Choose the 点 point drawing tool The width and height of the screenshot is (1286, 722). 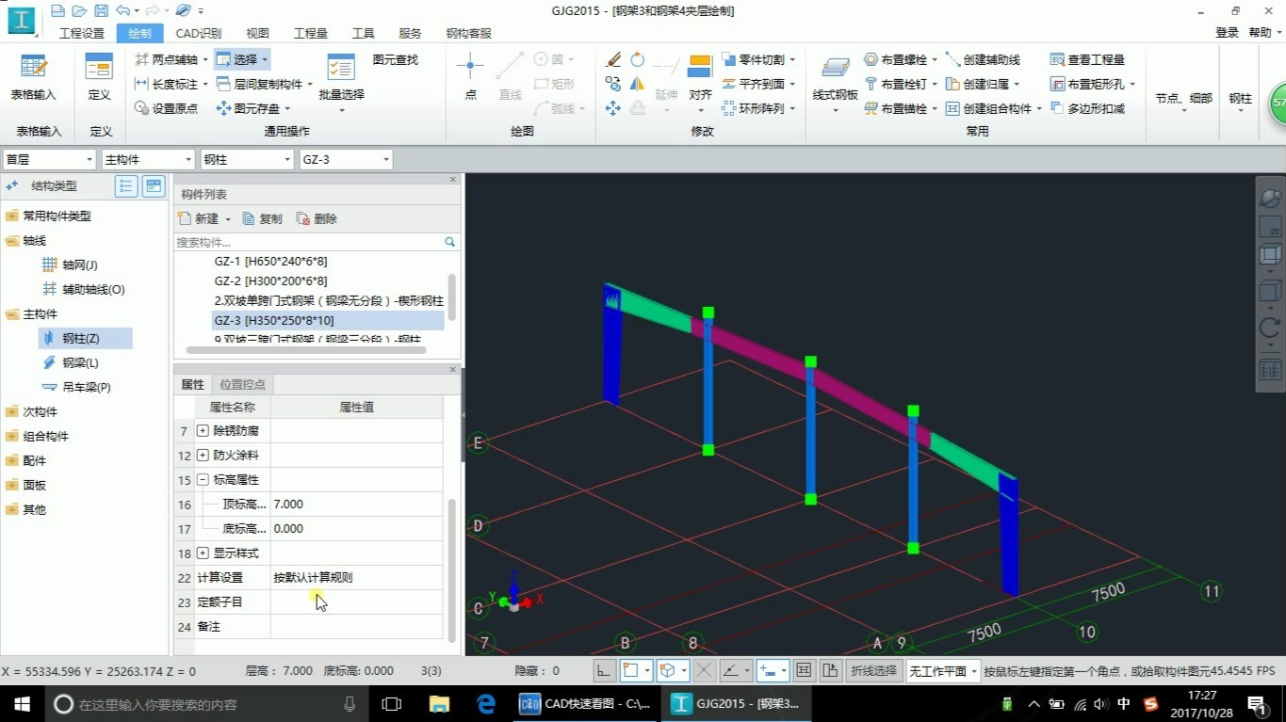pyautogui.click(x=470, y=77)
